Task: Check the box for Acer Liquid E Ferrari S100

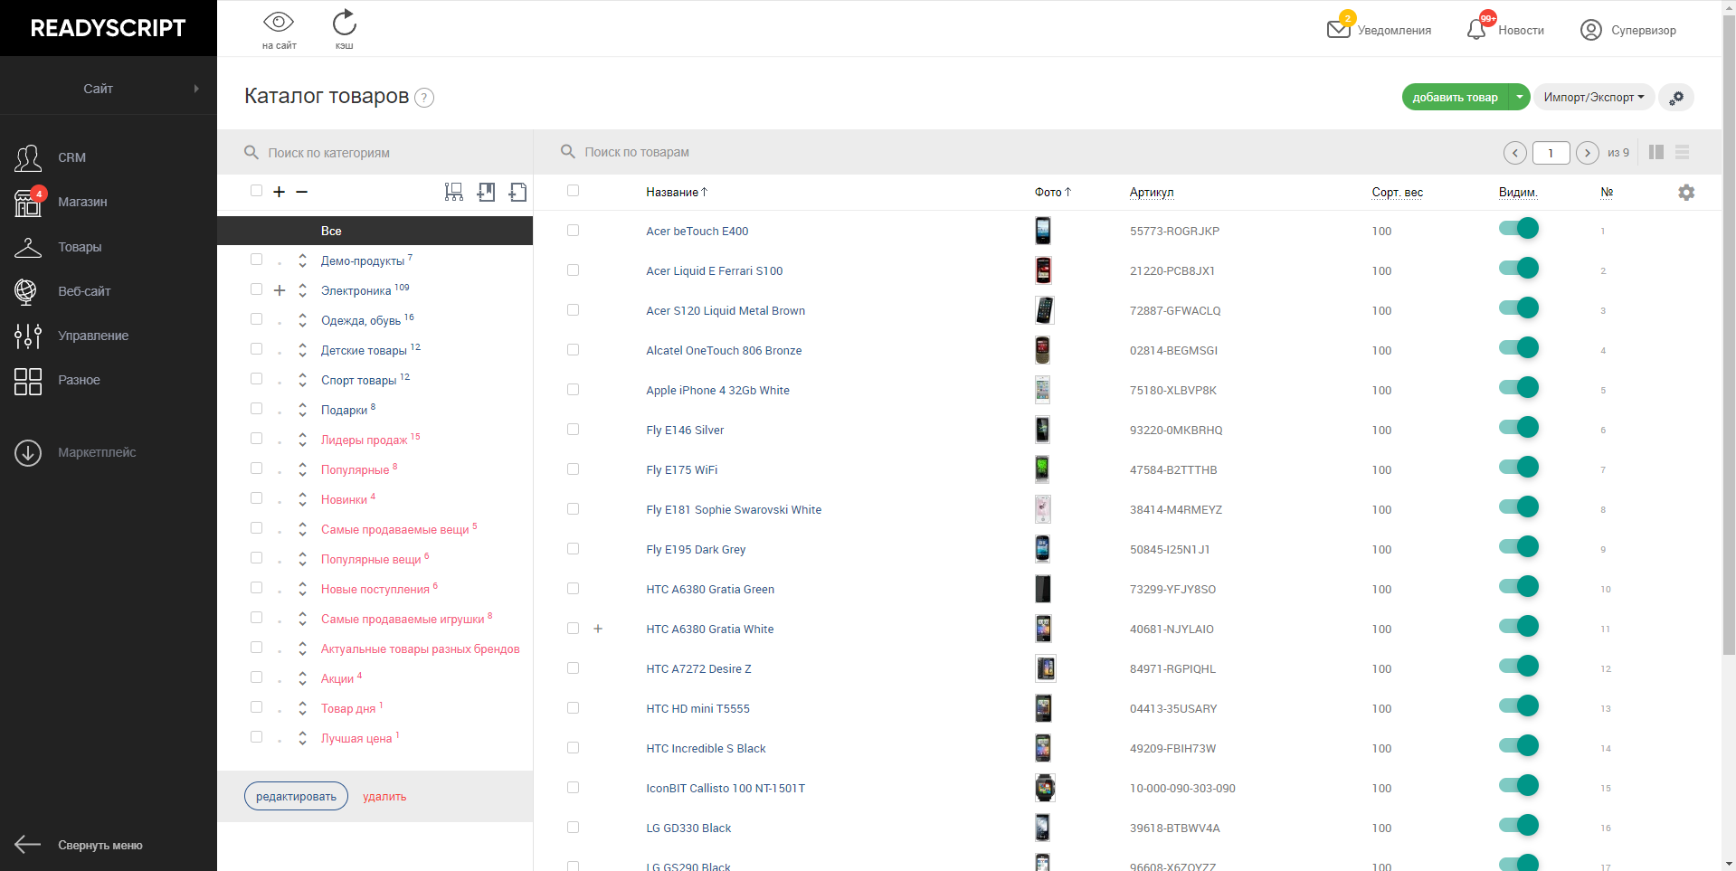Action: click(x=573, y=270)
